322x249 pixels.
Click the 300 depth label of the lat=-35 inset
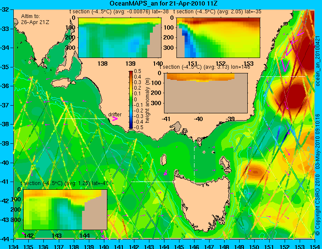point(169,48)
